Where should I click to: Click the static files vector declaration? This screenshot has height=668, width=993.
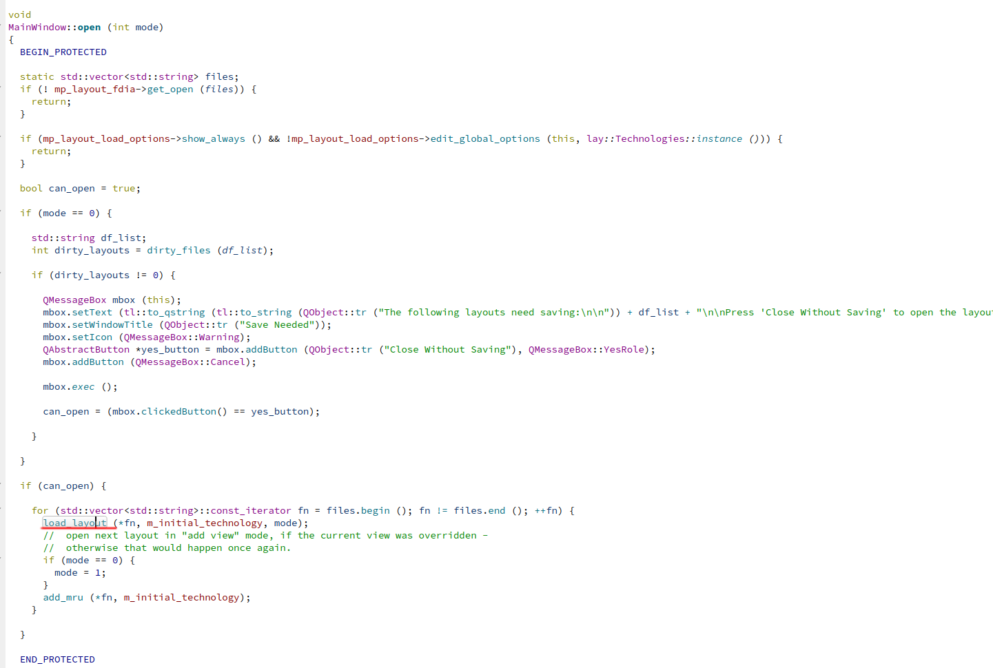point(130,76)
